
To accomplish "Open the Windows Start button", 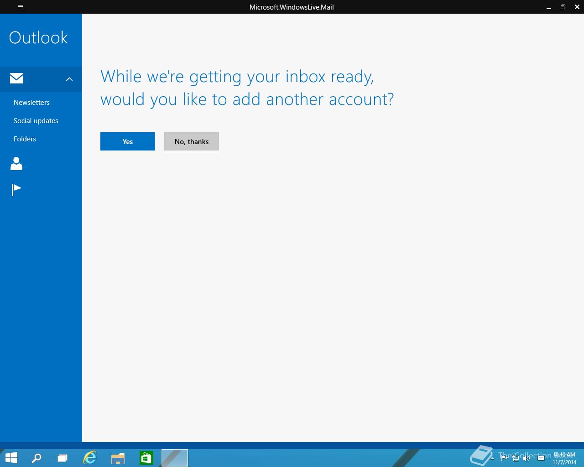I will (x=11, y=458).
